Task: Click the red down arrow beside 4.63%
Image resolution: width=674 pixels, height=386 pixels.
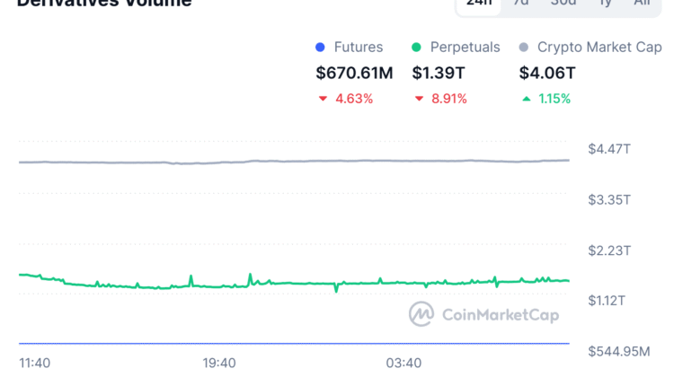Action: click(x=323, y=99)
